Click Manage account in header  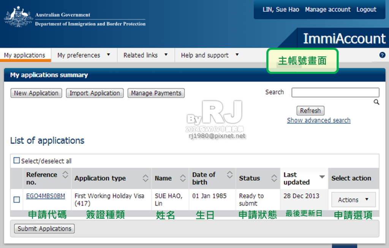tap(328, 9)
